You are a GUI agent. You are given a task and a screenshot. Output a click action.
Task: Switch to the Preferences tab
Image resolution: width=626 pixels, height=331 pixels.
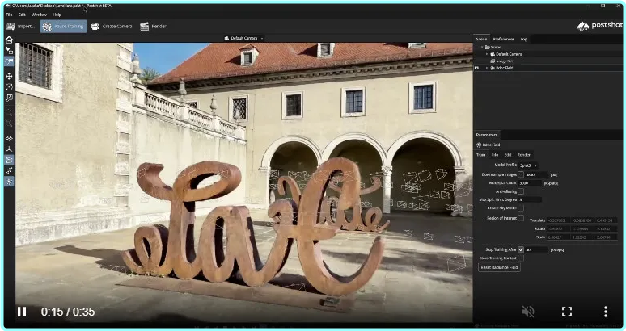(503, 39)
